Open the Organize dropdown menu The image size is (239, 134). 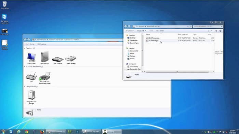tap(129, 31)
